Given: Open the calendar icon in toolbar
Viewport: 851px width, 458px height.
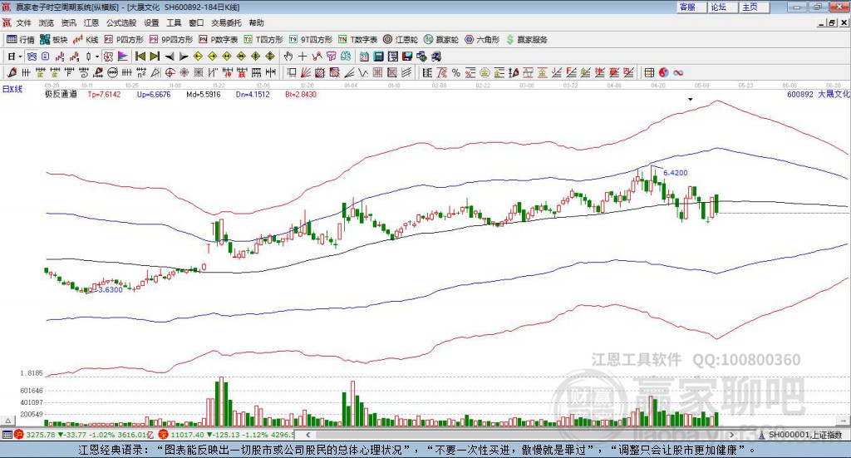Looking at the screenshot, I should pyautogui.click(x=364, y=57).
